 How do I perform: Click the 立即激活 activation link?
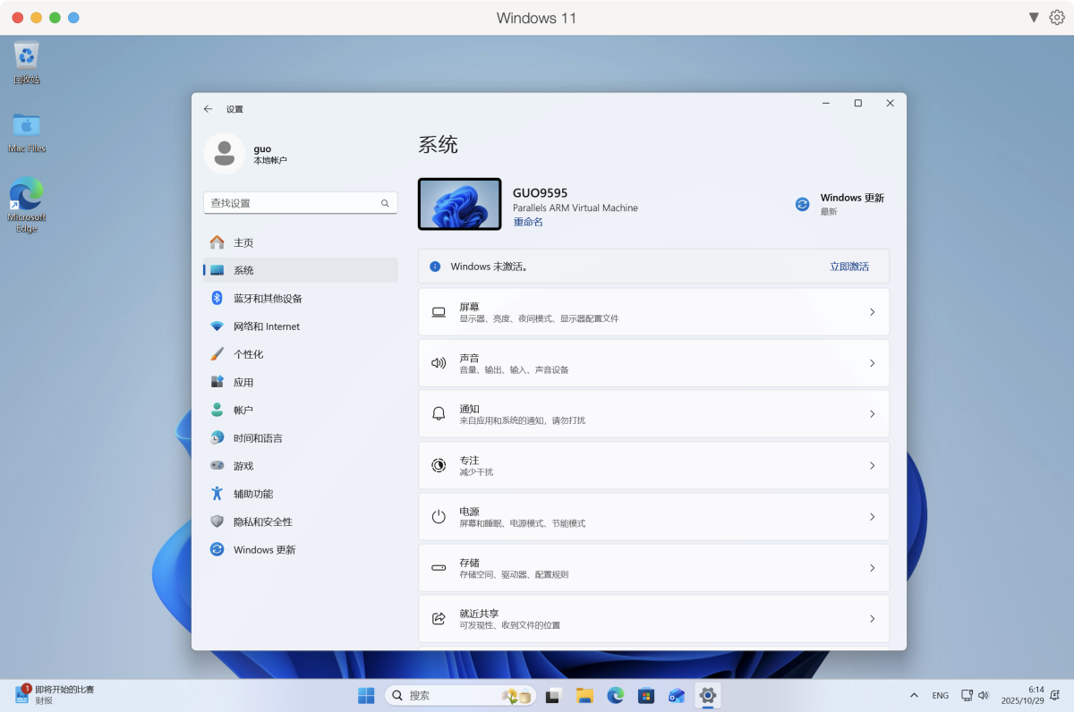click(x=848, y=267)
